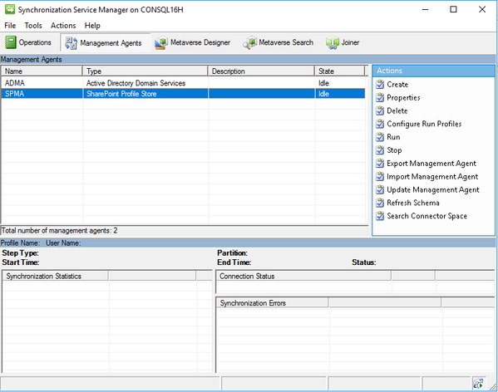This screenshot has width=498, height=392.
Task: Open the File menu
Action: point(10,26)
